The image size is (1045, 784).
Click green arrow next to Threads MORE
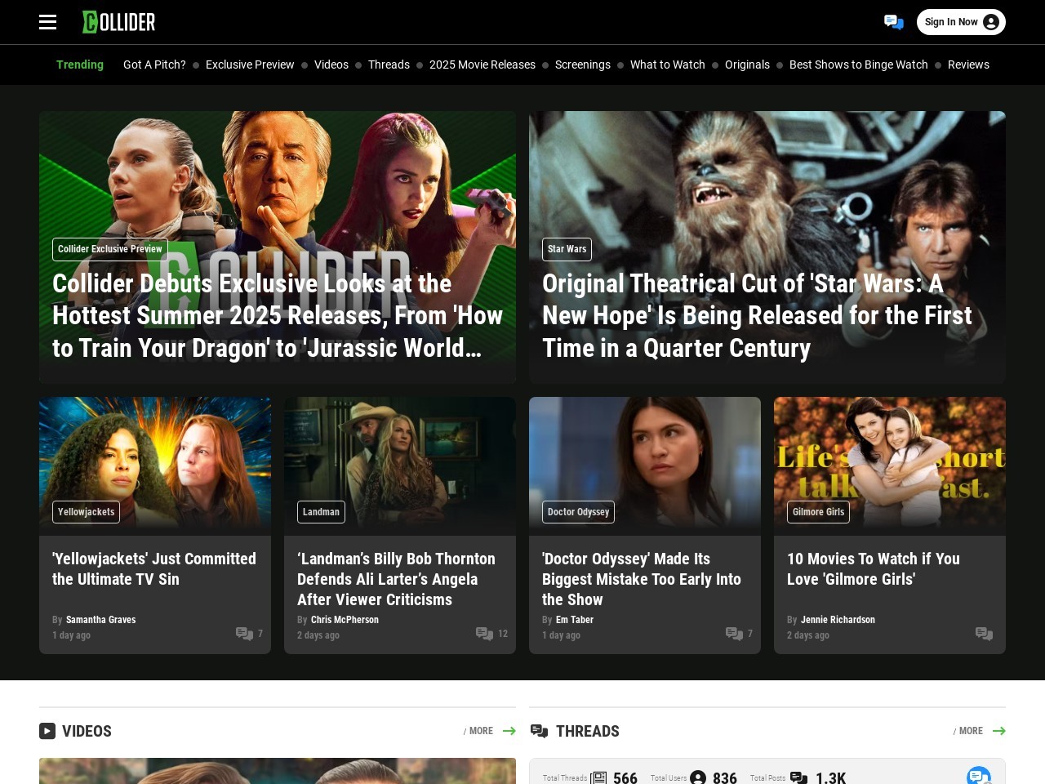999,731
